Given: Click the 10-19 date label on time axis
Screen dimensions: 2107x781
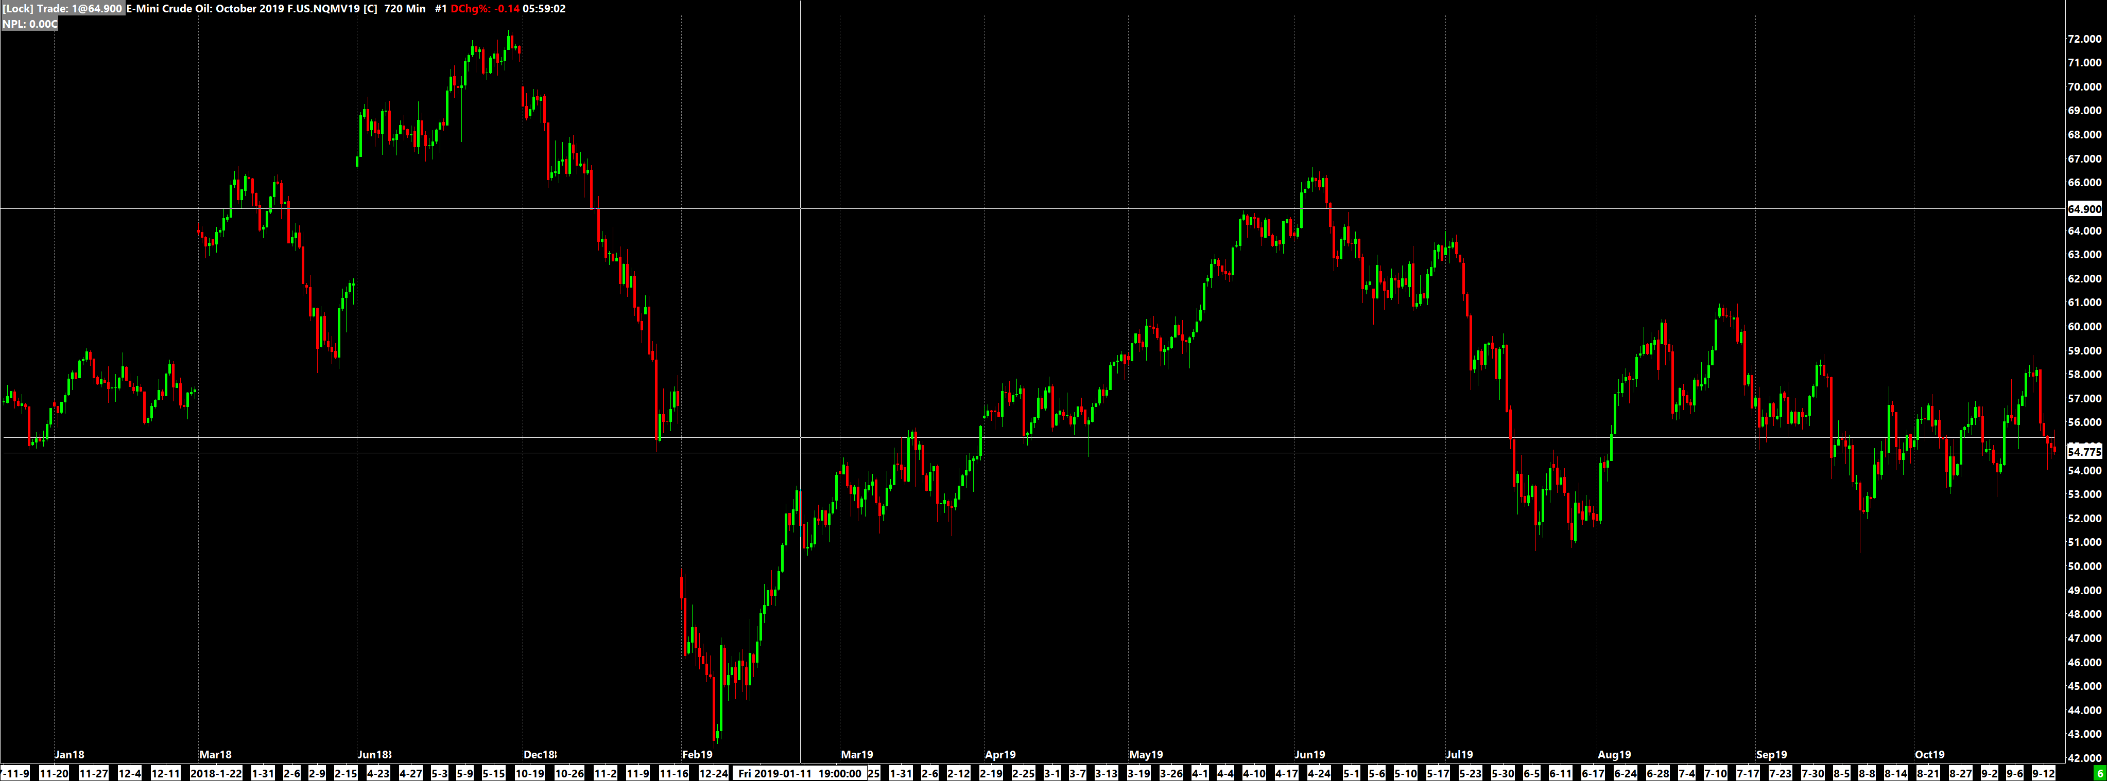Looking at the screenshot, I should [530, 773].
